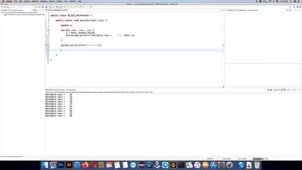This screenshot has width=302, height=170.
Task: Open the Navigate menu
Action: point(44,1)
